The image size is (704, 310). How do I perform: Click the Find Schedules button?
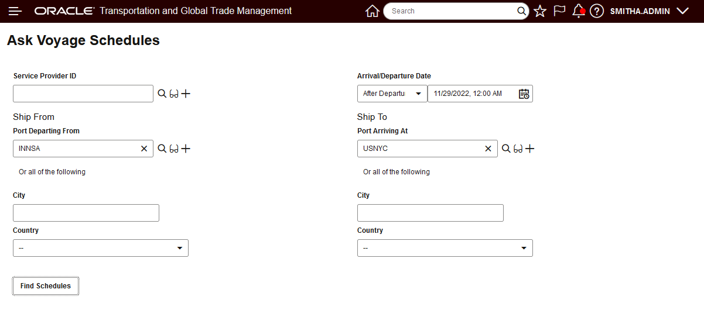tap(46, 286)
